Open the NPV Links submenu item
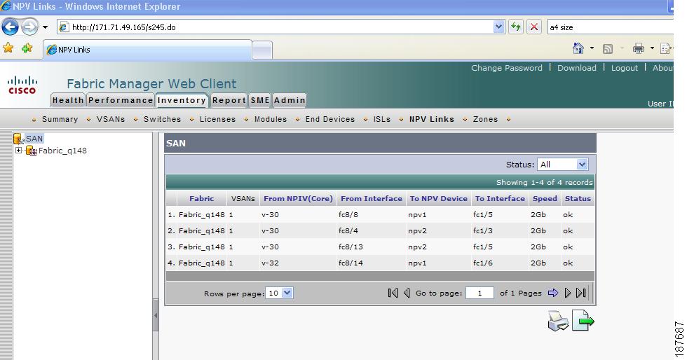The image size is (687, 360). (432, 119)
